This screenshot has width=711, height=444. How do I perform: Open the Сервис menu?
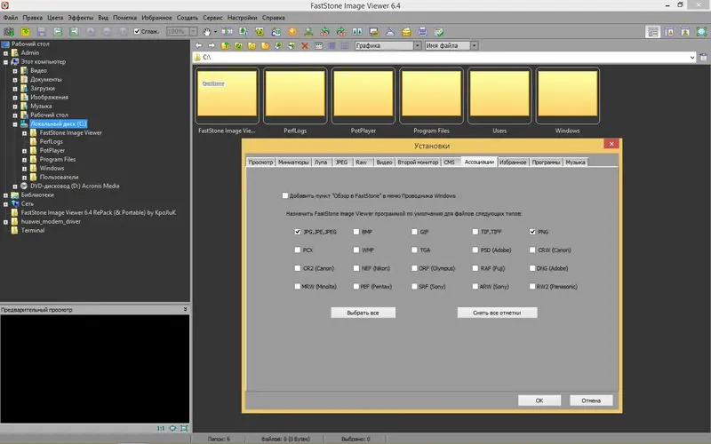(212, 18)
